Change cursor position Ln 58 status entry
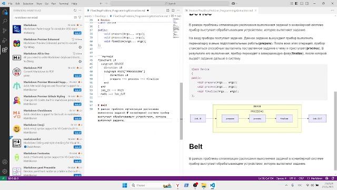The width and height of the screenshot is (337, 190). [x=266, y=178]
